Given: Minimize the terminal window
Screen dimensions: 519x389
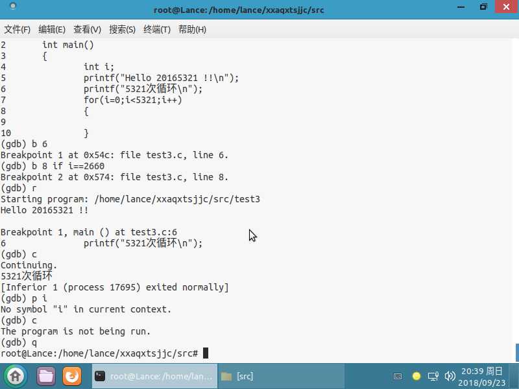Looking at the screenshot, I should pyautogui.click(x=461, y=7).
